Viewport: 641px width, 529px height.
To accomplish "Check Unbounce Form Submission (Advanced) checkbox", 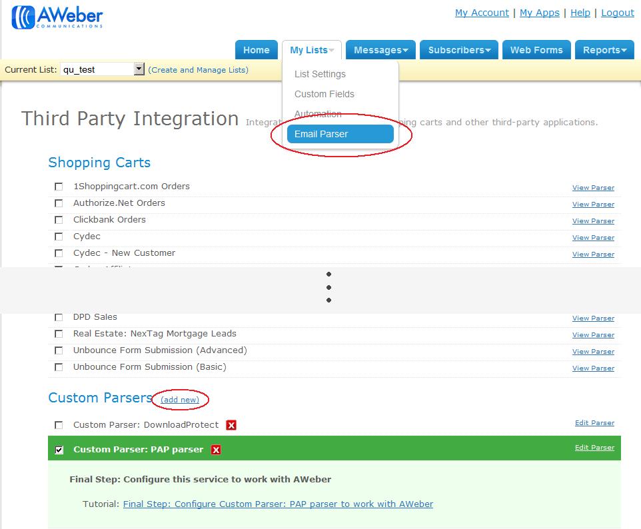I will [59, 350].
